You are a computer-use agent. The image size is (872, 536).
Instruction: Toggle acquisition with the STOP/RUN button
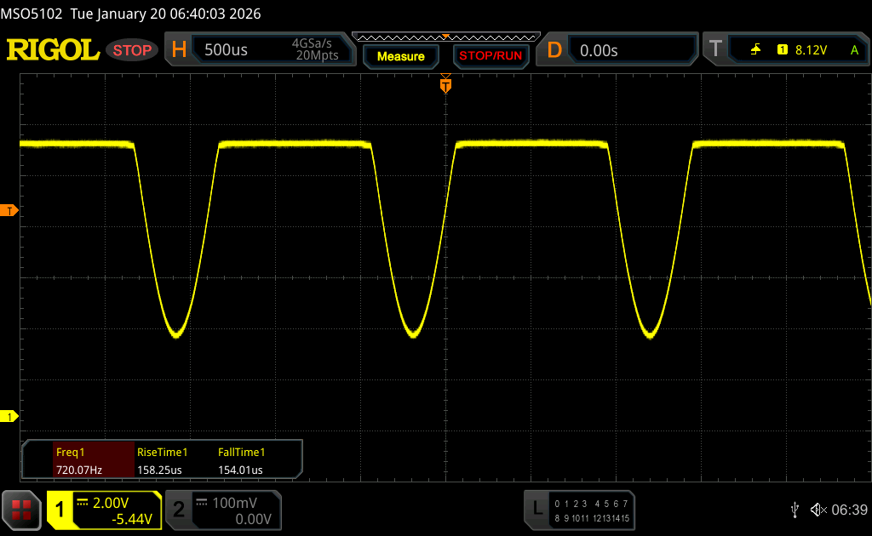tap(490, 56)
